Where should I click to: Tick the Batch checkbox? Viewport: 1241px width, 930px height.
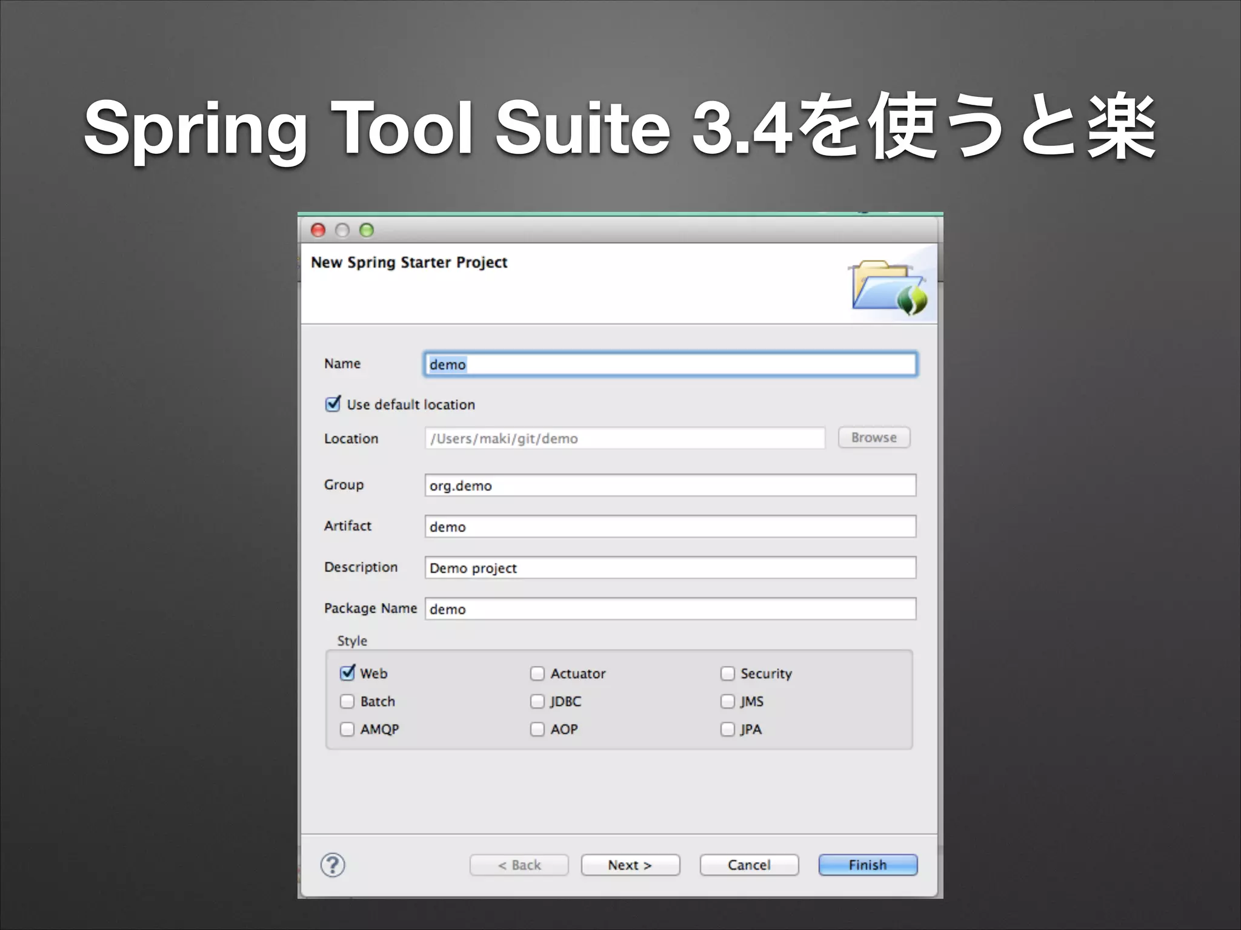click(x=347, y=701)
